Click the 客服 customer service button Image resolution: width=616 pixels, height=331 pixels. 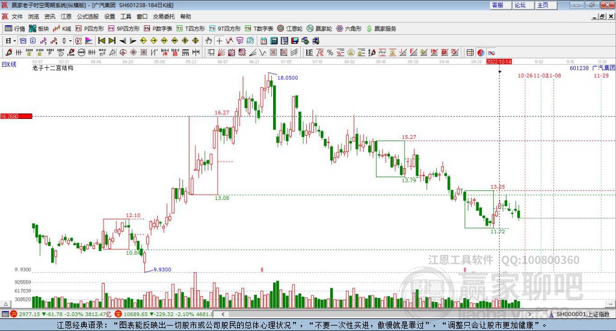(x=500, y=5)
